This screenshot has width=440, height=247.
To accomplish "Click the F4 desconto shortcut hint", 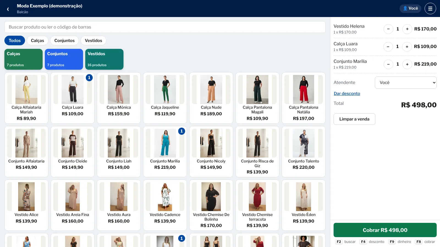I will 372,242.
